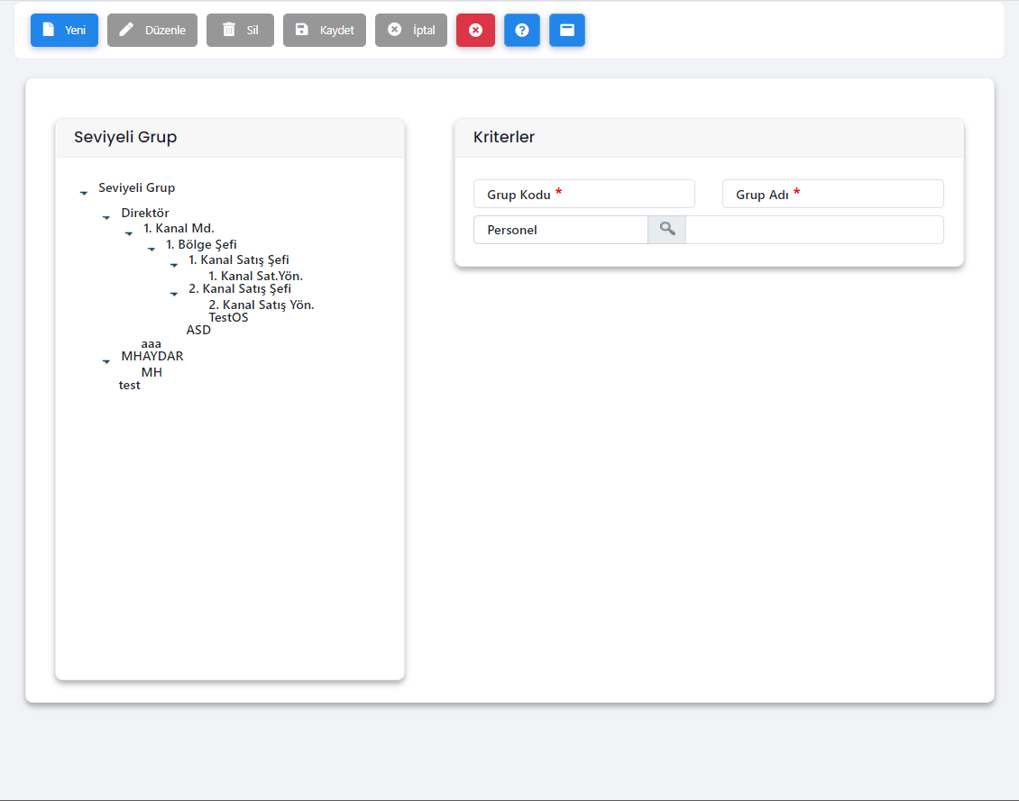Collapse the MHAYDAR node arrow
Viewport: 1019px width, 801px height.
106,361
